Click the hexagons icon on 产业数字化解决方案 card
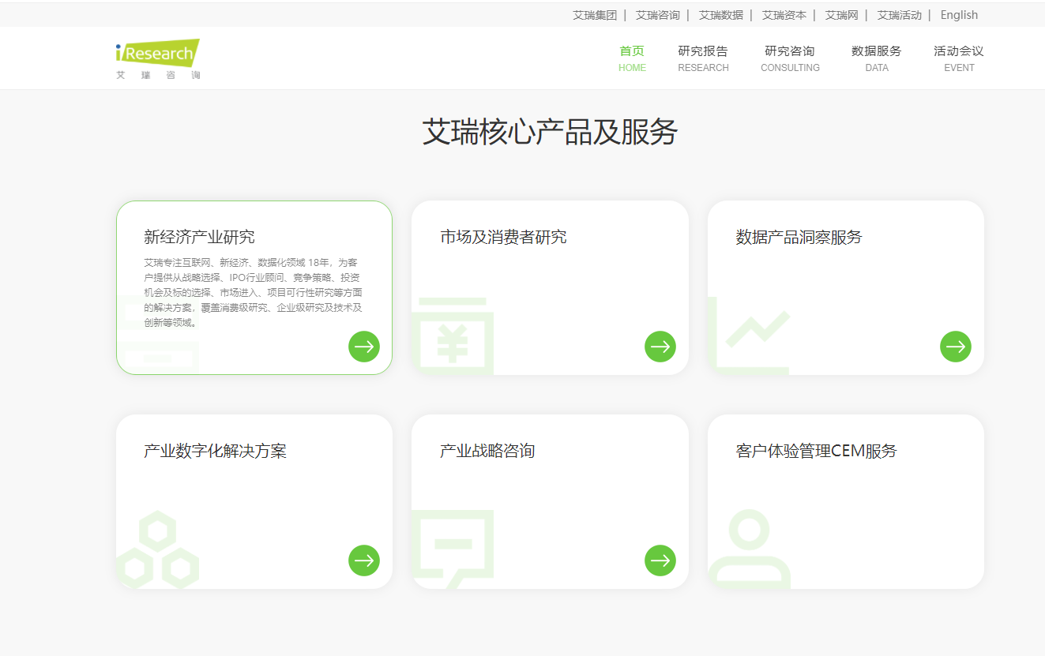The height and width of the screenshot is (656, 1045). pos(158,549)
